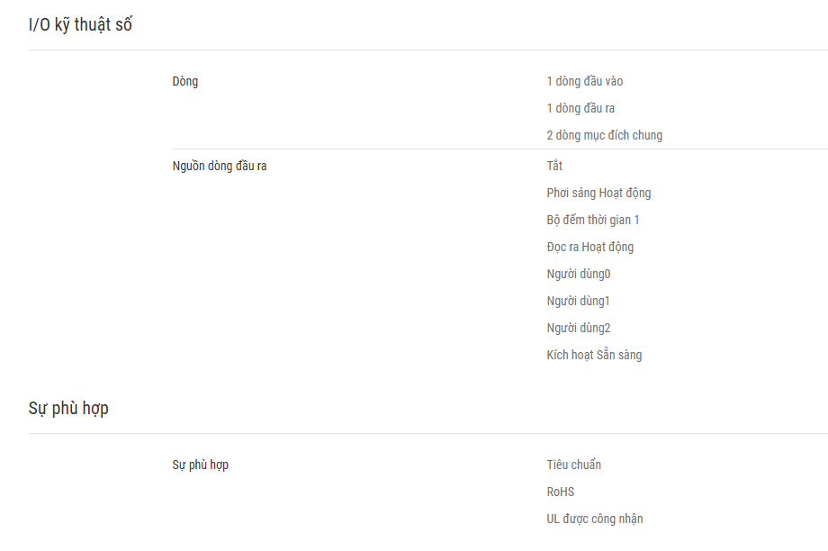Click the 'RoHS' compliance entry

[561, 492]
